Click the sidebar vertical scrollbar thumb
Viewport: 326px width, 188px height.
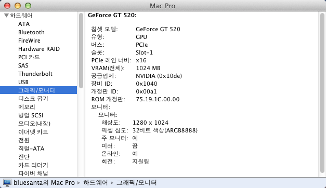point(81,51)
